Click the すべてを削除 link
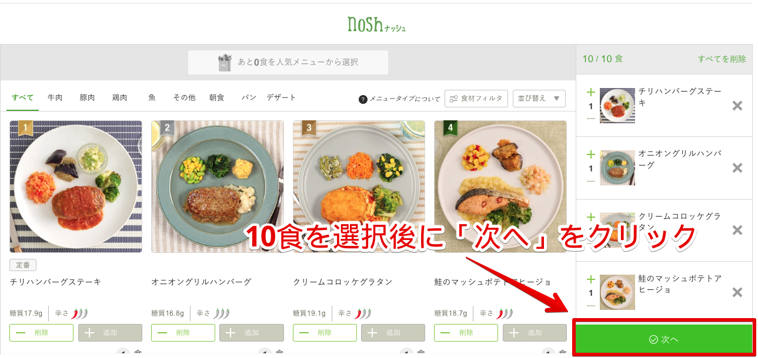This screenshot has height=358, width=758. click(x=722, y=59)
